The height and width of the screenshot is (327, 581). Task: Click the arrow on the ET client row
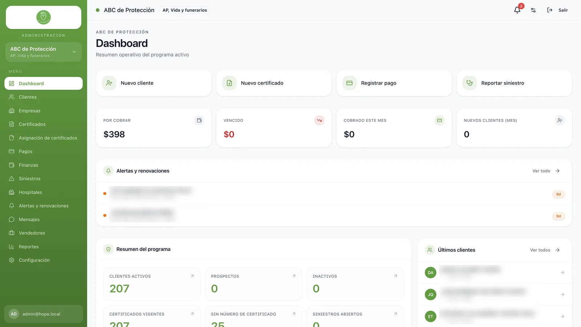pos(562,316)
